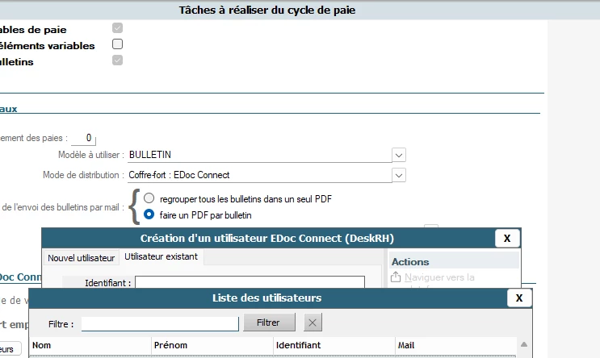Toggle the variables de paie checkbox

(x=118, y=28)
